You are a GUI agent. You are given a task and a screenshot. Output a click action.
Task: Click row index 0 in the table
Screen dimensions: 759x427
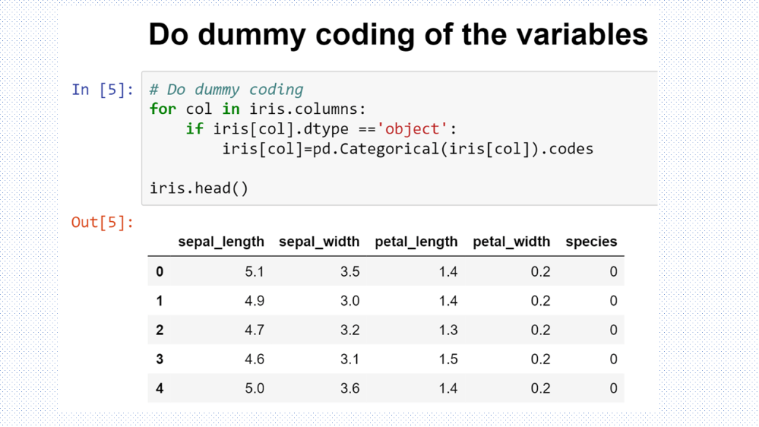[x=160, y=272]
